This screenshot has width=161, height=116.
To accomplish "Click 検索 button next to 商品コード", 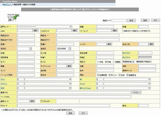I will (131, 20).
